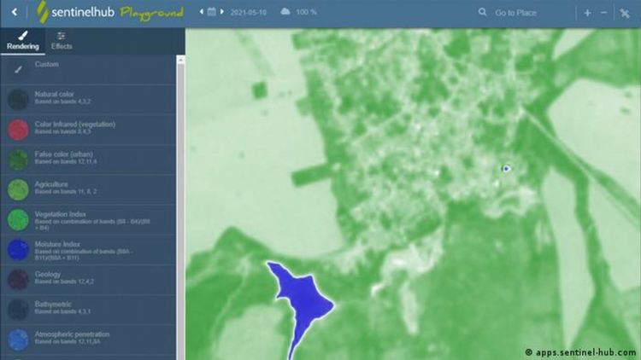641x360 pixels.
Task: Select Bathymetric rendering
Action: [x=88, y=310]
